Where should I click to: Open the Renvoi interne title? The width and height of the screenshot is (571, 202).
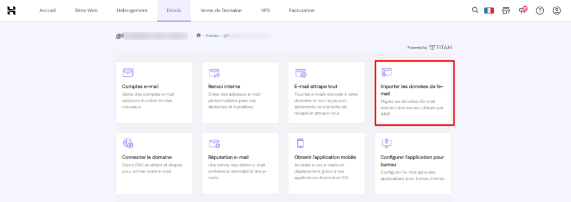click(x=225, y=86)
